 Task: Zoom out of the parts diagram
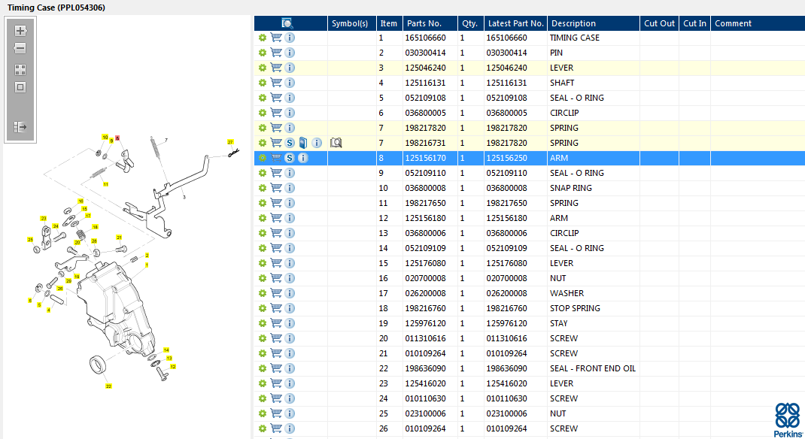[x=20, y=48]
